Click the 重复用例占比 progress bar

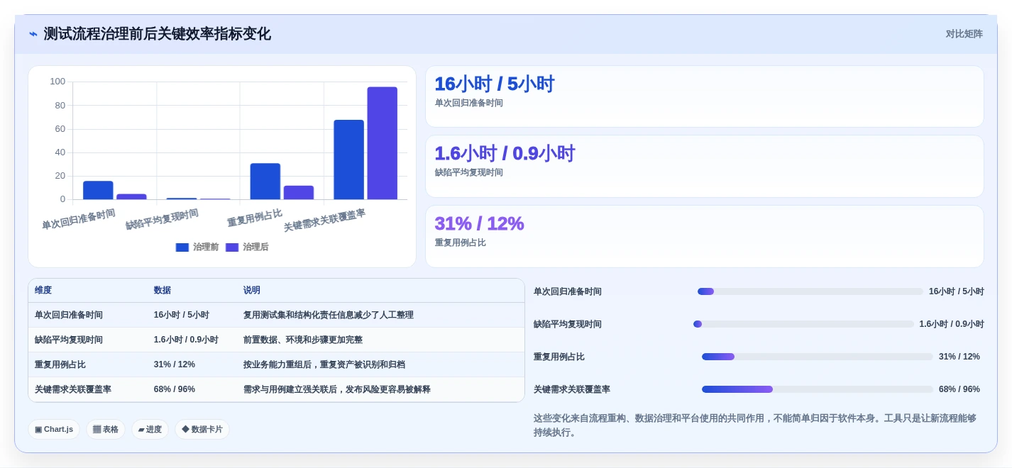click(818, 357)
